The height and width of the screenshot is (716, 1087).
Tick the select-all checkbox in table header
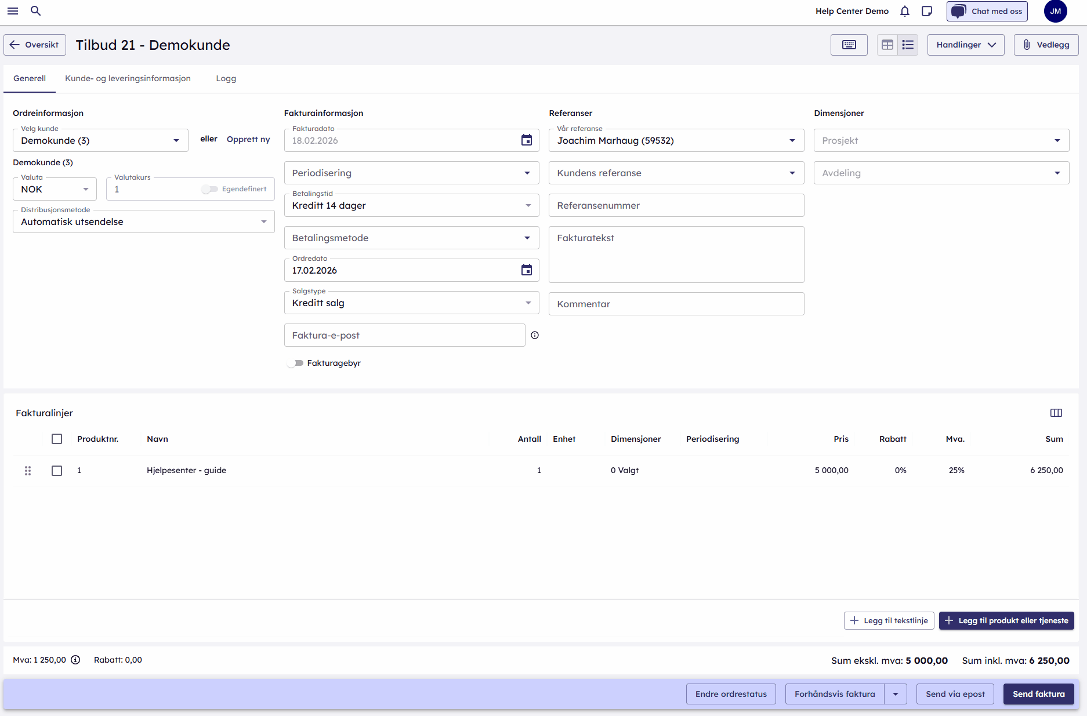pyautogui.click(x=57, y=439)
